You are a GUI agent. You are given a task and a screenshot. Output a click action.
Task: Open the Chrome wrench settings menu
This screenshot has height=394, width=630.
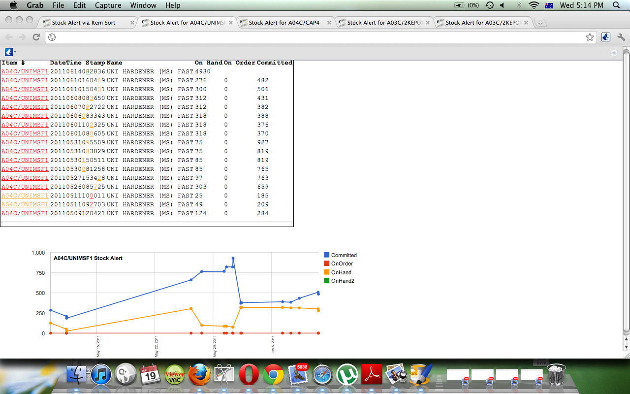(x=621, y=37)
